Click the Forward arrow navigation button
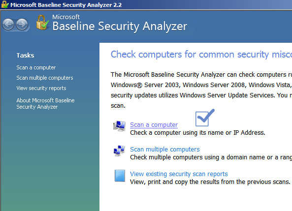The image size is (292, 211). (22, 25)
